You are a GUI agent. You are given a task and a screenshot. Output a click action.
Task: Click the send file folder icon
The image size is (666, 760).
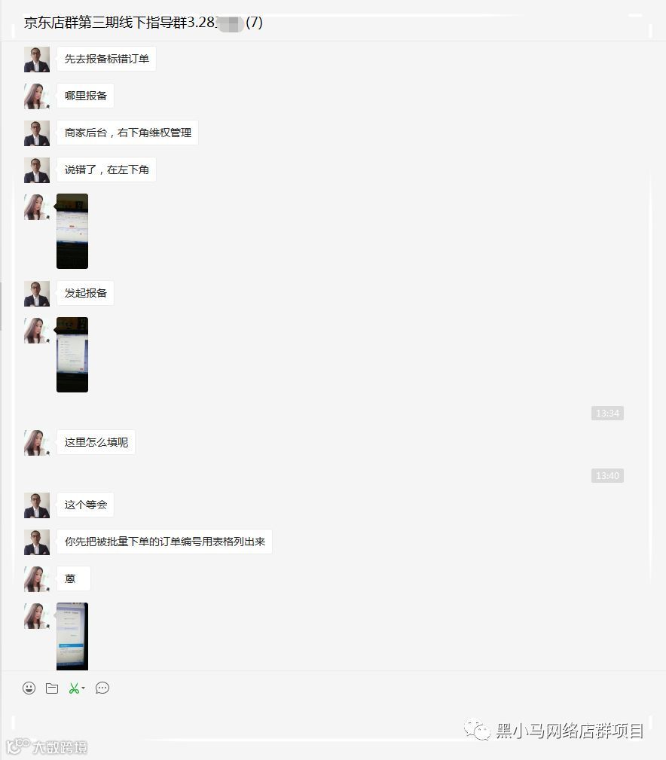point(52,688)
